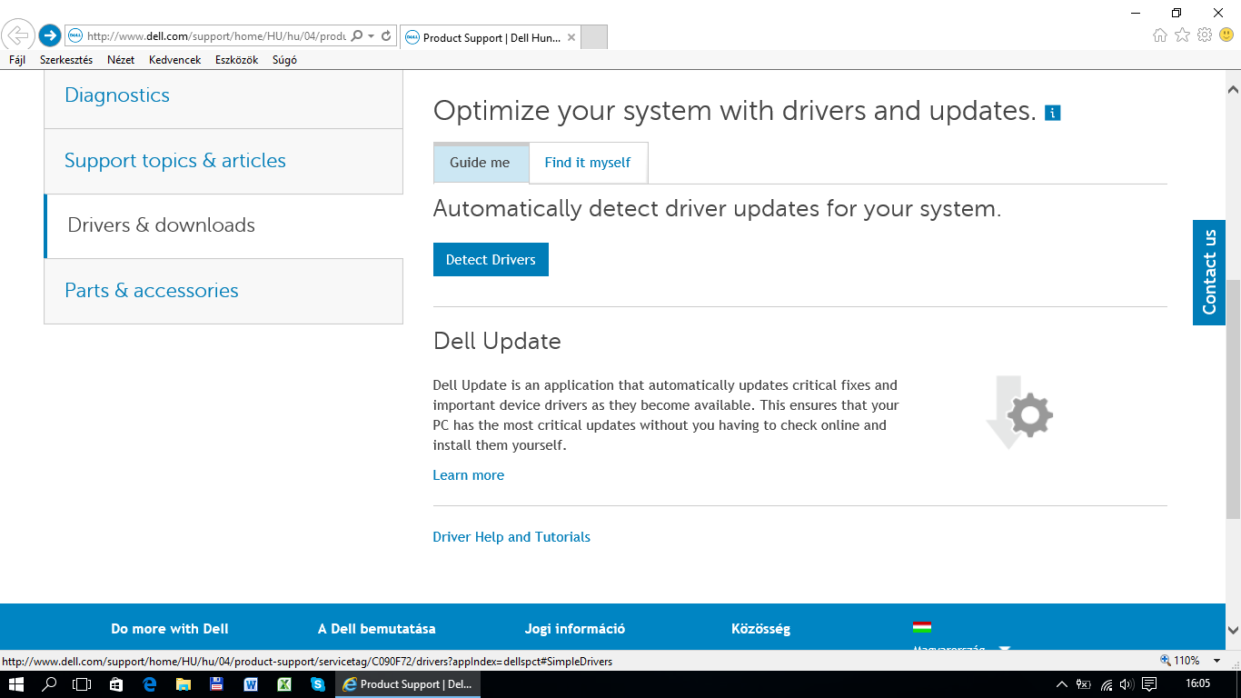Open Excel from the taskbar
The height and width of the screenshot is (698, 1241).
coord(283,684)
